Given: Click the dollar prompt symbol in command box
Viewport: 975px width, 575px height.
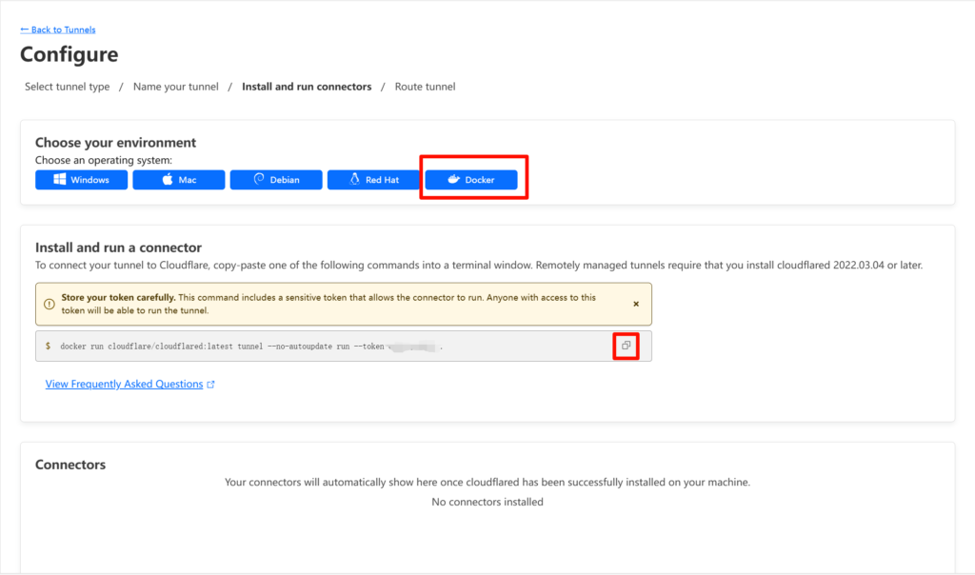Looking at the screenshot, I should click(x=48, y=347).
